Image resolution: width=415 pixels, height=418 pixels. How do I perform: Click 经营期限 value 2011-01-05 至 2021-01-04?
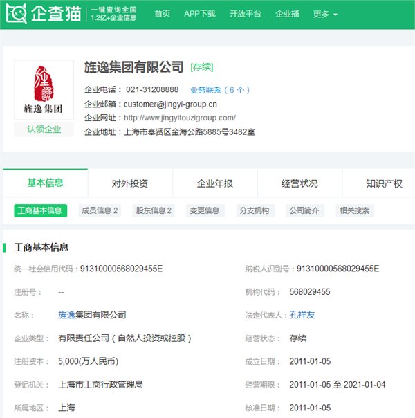(338, 385)
